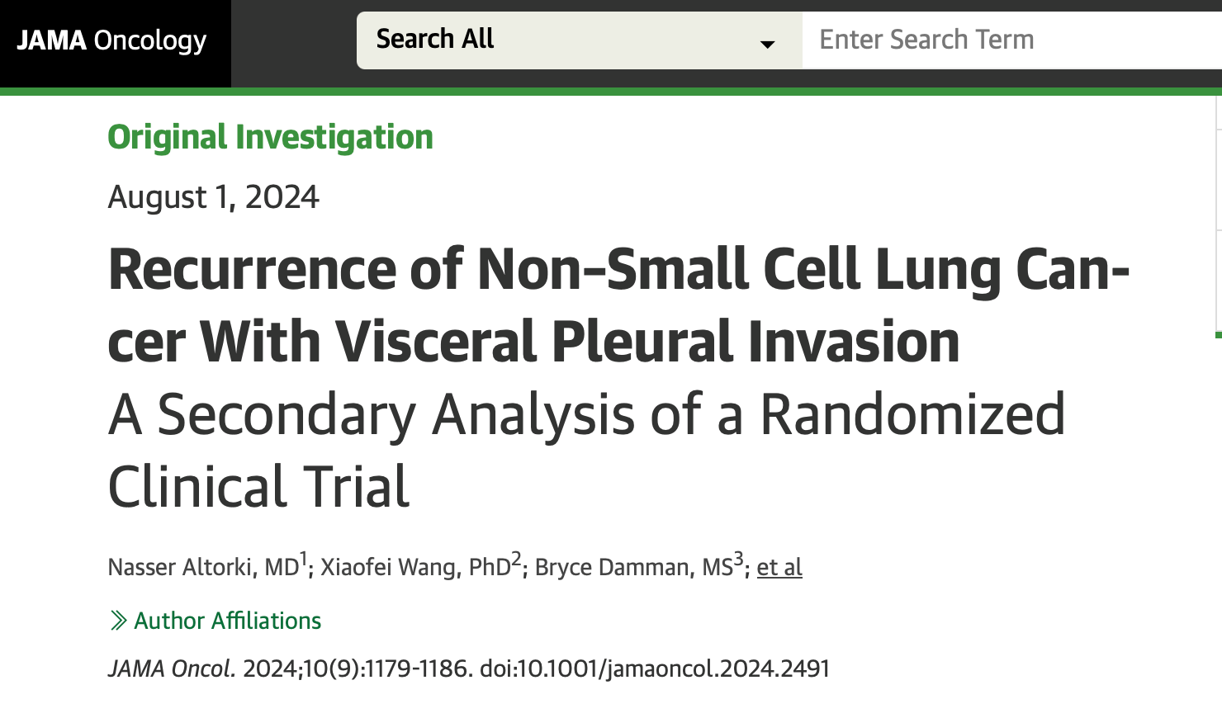
Task: Select author Nasser Altorki, MD
Action: coord(203,567)
